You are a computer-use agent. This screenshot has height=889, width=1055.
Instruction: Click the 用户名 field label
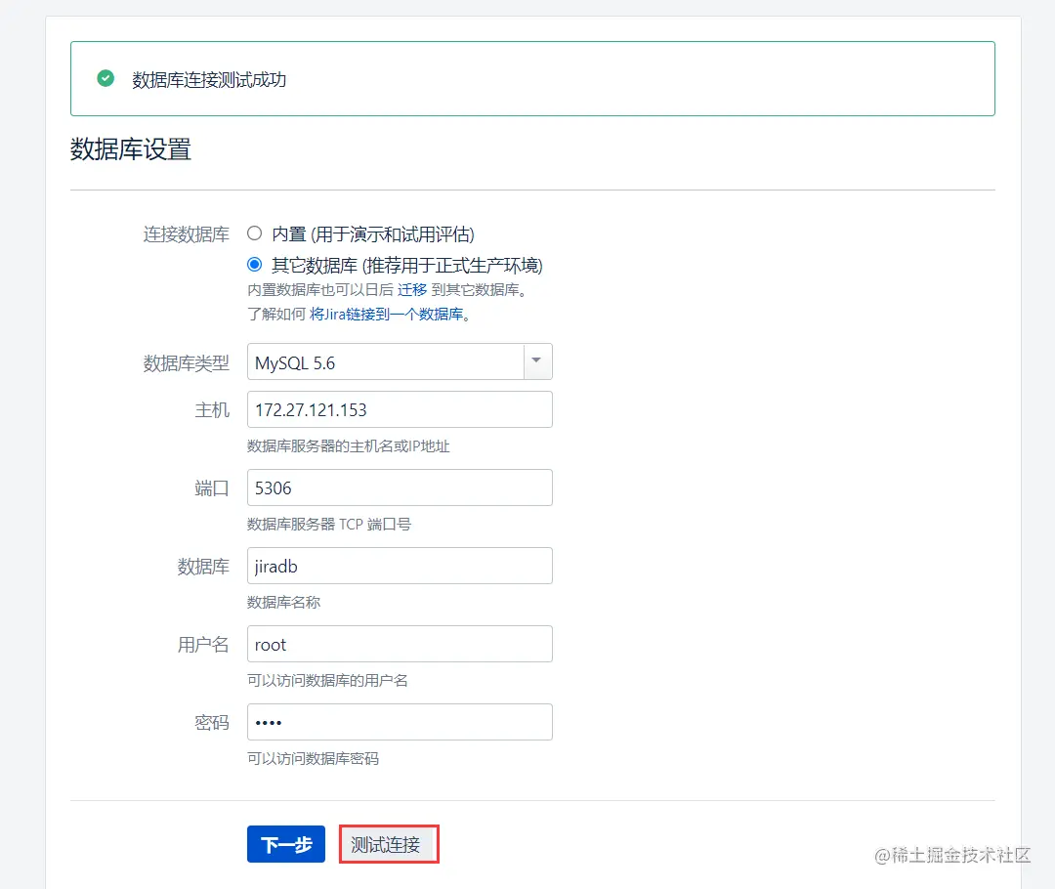tap(203, 645)
